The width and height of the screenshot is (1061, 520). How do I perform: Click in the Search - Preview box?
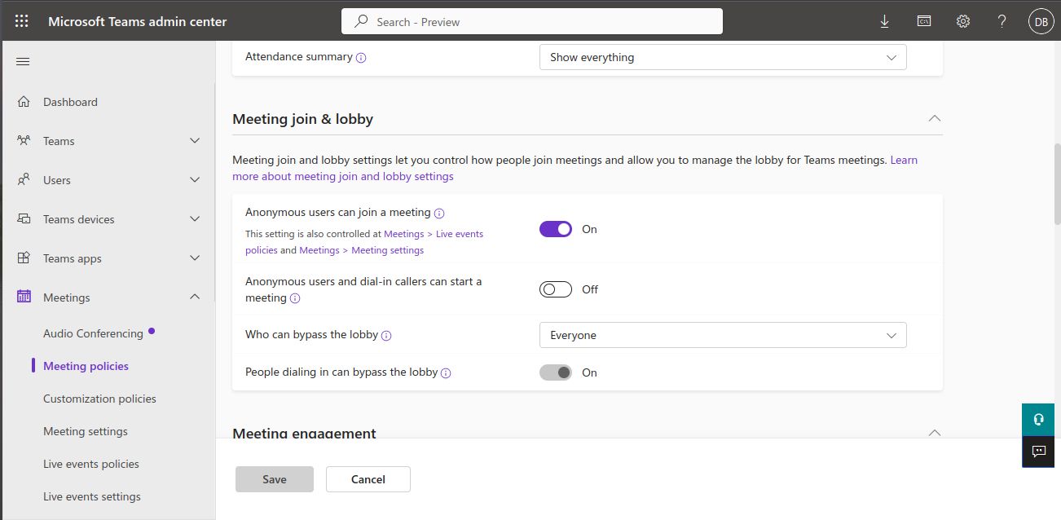532,22
